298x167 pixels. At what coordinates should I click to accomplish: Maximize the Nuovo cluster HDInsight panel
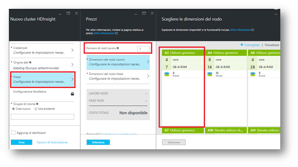[68, 13]
